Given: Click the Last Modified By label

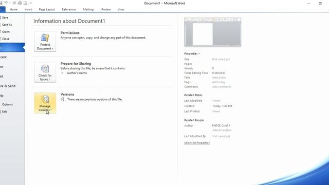Looking at the screenshot, I should coord(195,136).
